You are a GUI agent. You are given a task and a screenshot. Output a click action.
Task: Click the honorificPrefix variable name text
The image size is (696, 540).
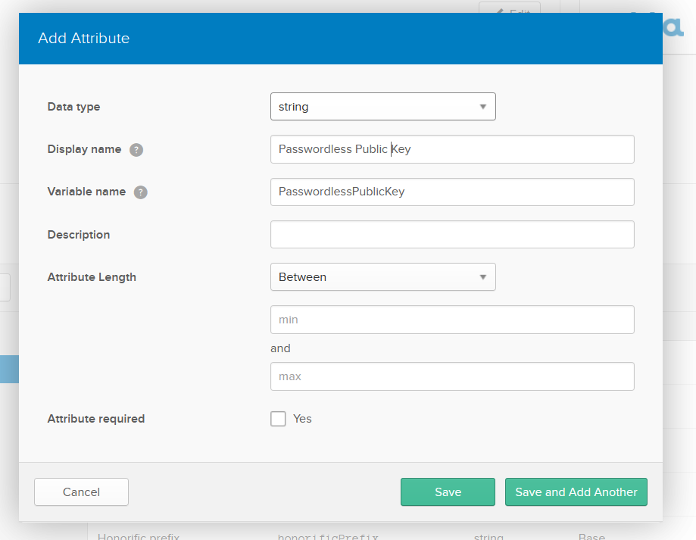pyautogui.click(x=328, y=535)
